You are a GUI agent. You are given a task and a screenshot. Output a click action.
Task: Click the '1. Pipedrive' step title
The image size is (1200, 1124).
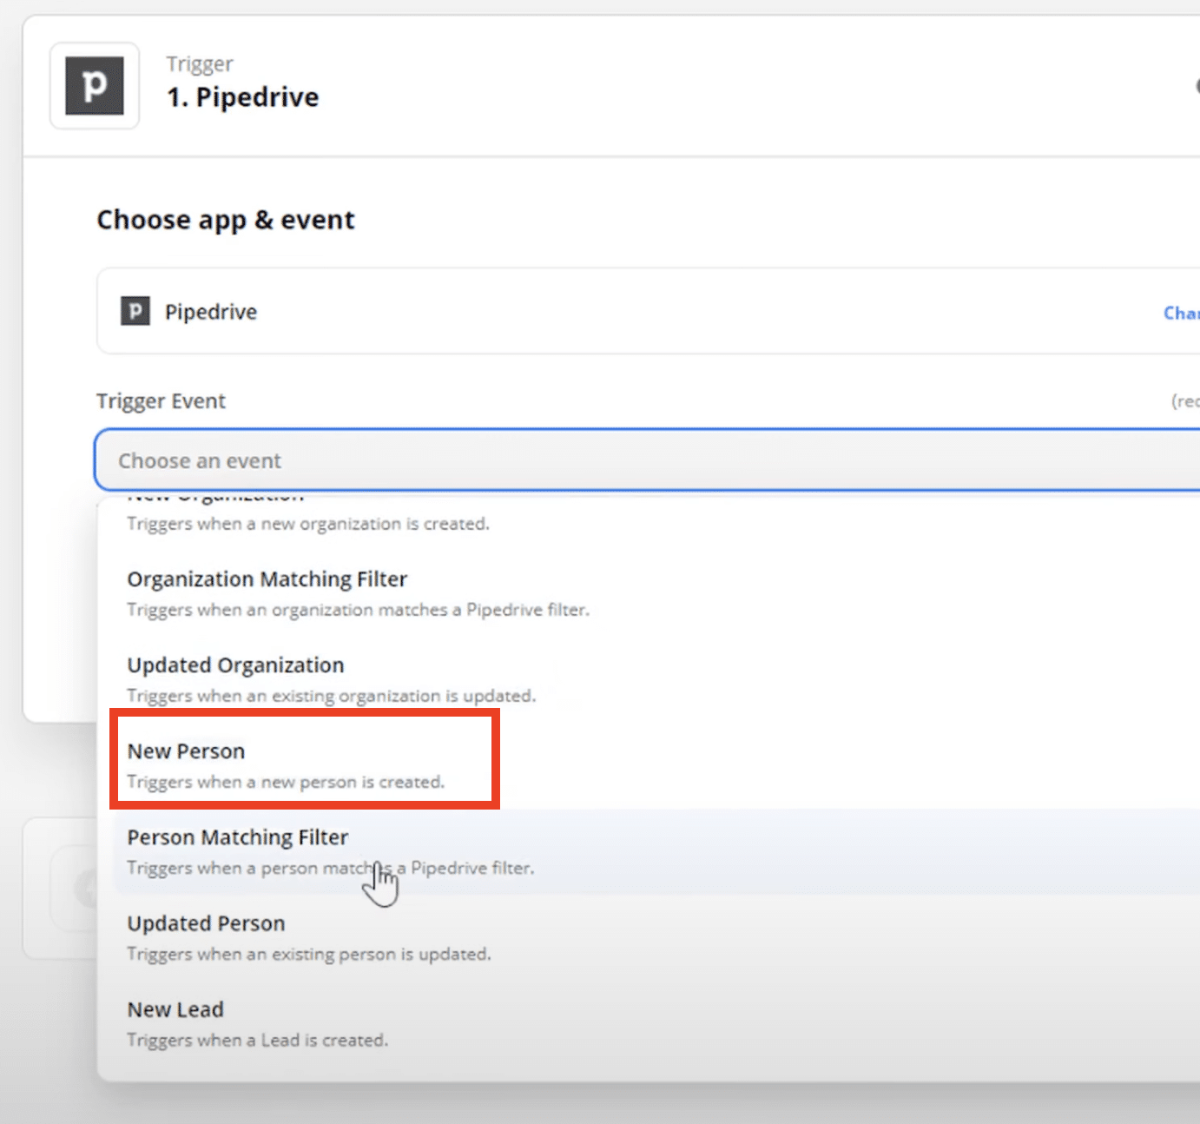[243, 97]
